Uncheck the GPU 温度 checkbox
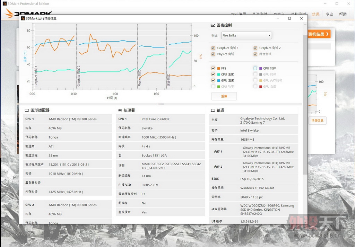Screen dimensions: 355x247 tap(213, 80)
